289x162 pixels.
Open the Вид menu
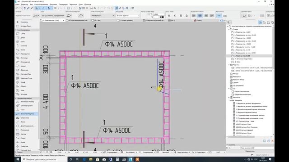pos(31,4)
